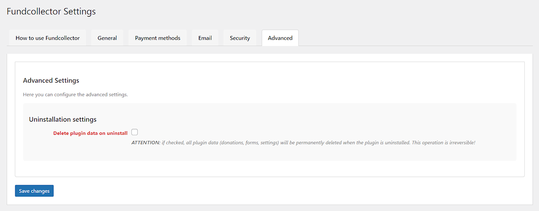Switch to the General tab
Screen dimensions: 539x211
tap(107, 38)
